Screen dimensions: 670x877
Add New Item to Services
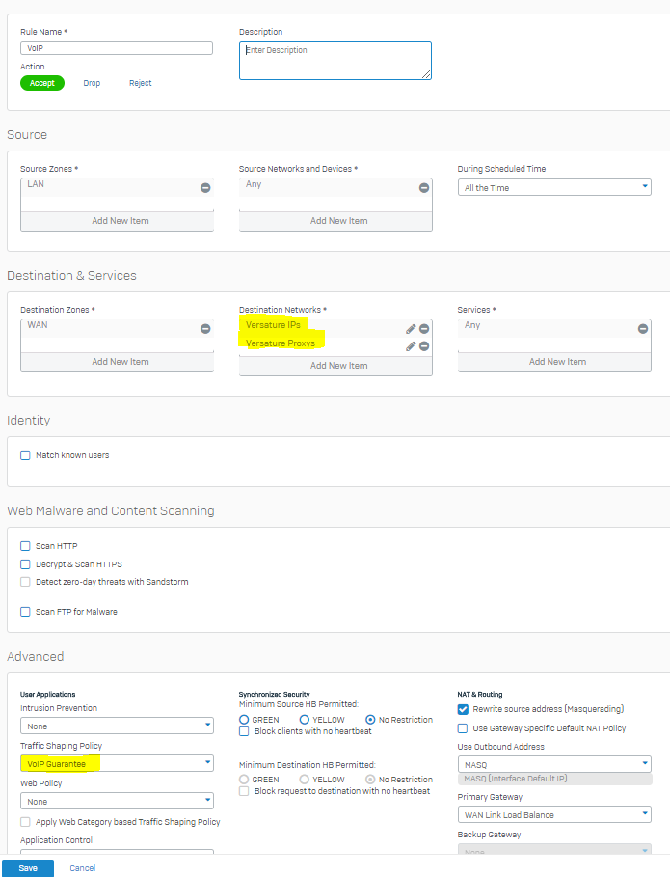554,362
